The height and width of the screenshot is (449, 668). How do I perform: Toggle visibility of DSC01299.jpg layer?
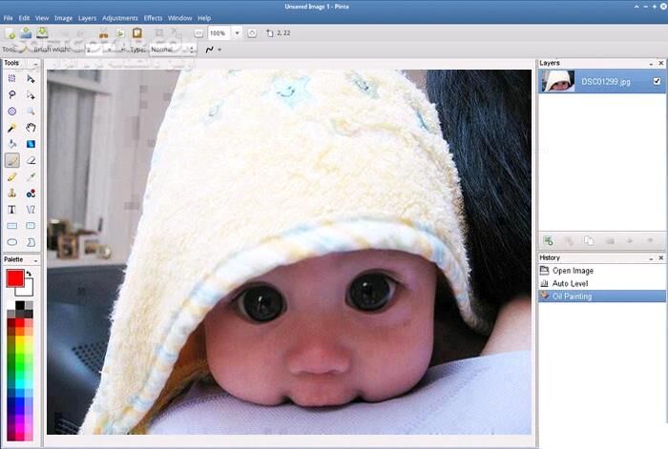click(x=657, y=82)
